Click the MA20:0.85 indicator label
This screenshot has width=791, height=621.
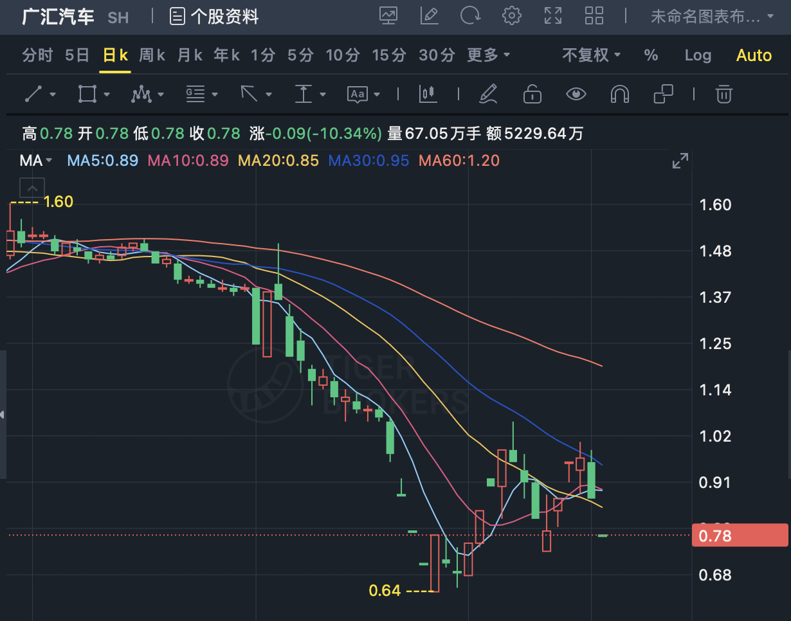[x=278, y=161]
